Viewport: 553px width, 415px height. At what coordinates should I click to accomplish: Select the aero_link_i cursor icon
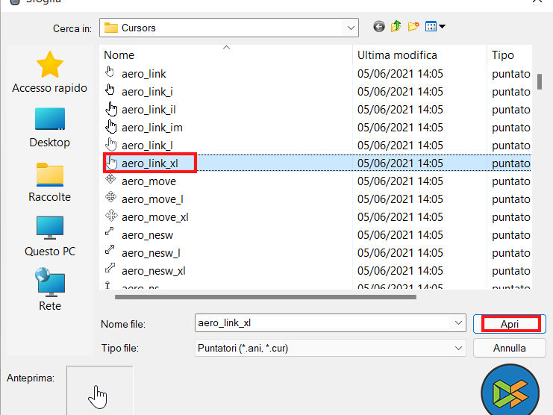tap(110, 90)
